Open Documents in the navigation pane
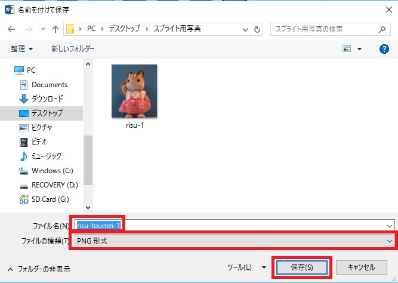Viewport: 398px width, 283px height. point(50,85)
